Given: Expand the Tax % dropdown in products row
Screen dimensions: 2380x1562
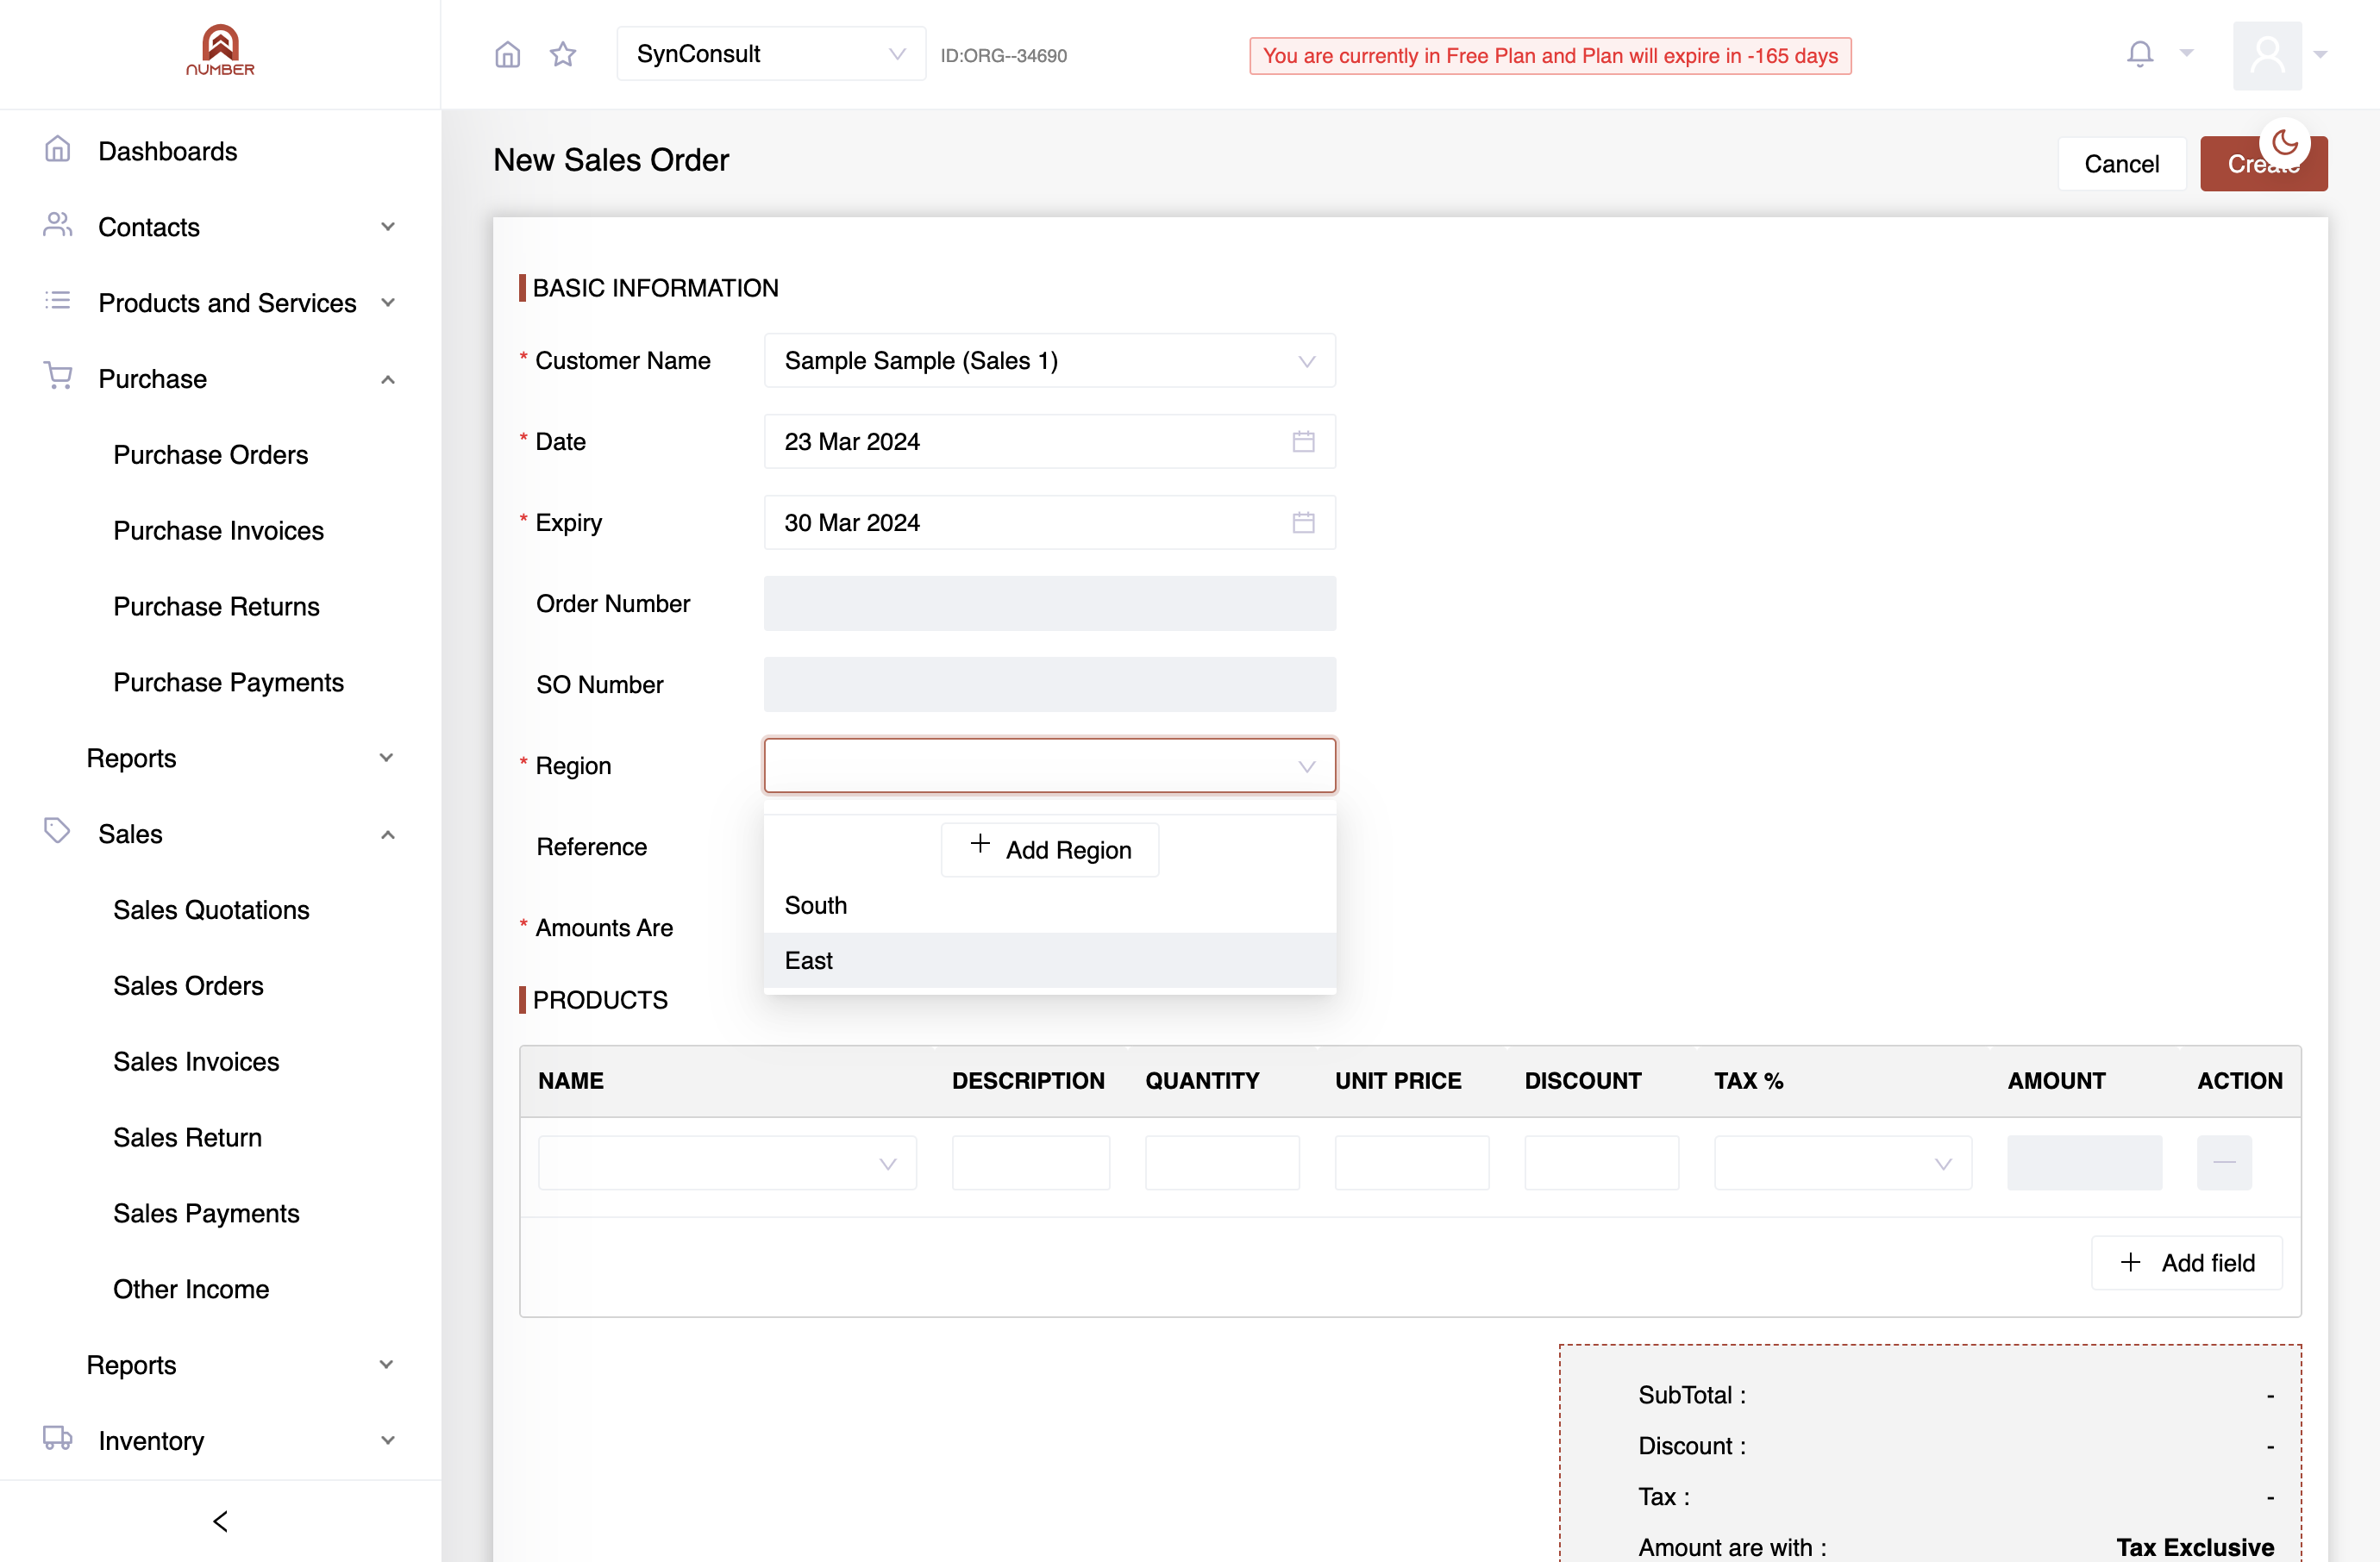Looking at the screenshot, I should point(1842,1162).
